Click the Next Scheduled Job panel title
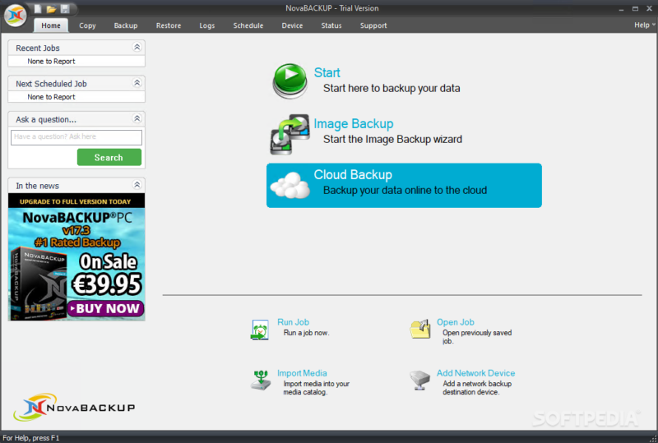 (x=51, y=84)
